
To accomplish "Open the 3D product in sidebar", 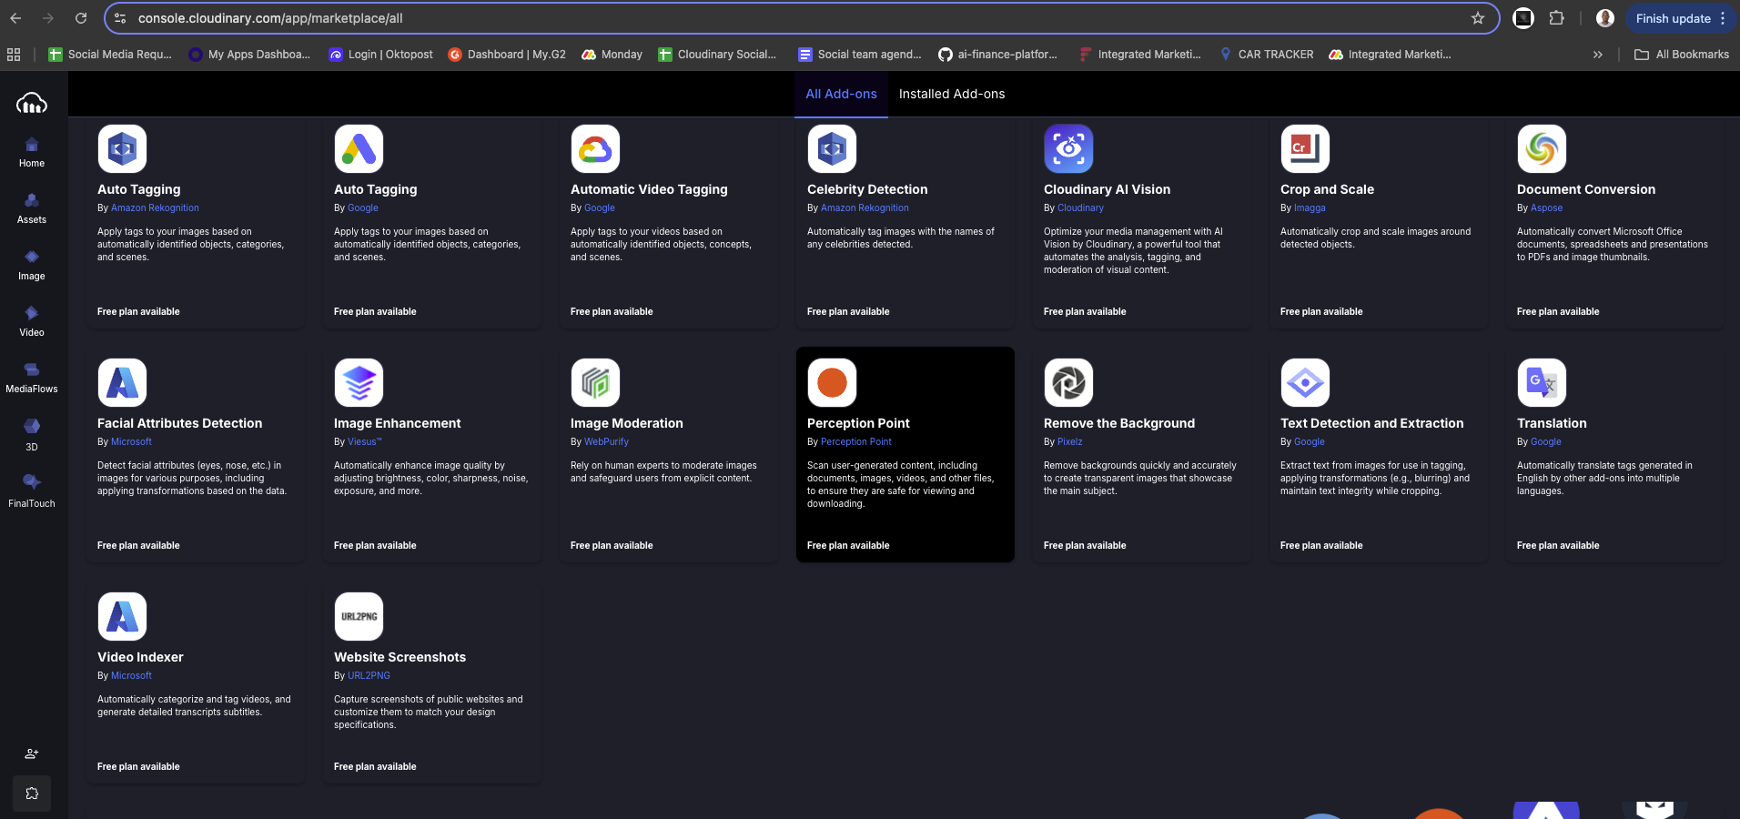I will click(x=32, y=435).
